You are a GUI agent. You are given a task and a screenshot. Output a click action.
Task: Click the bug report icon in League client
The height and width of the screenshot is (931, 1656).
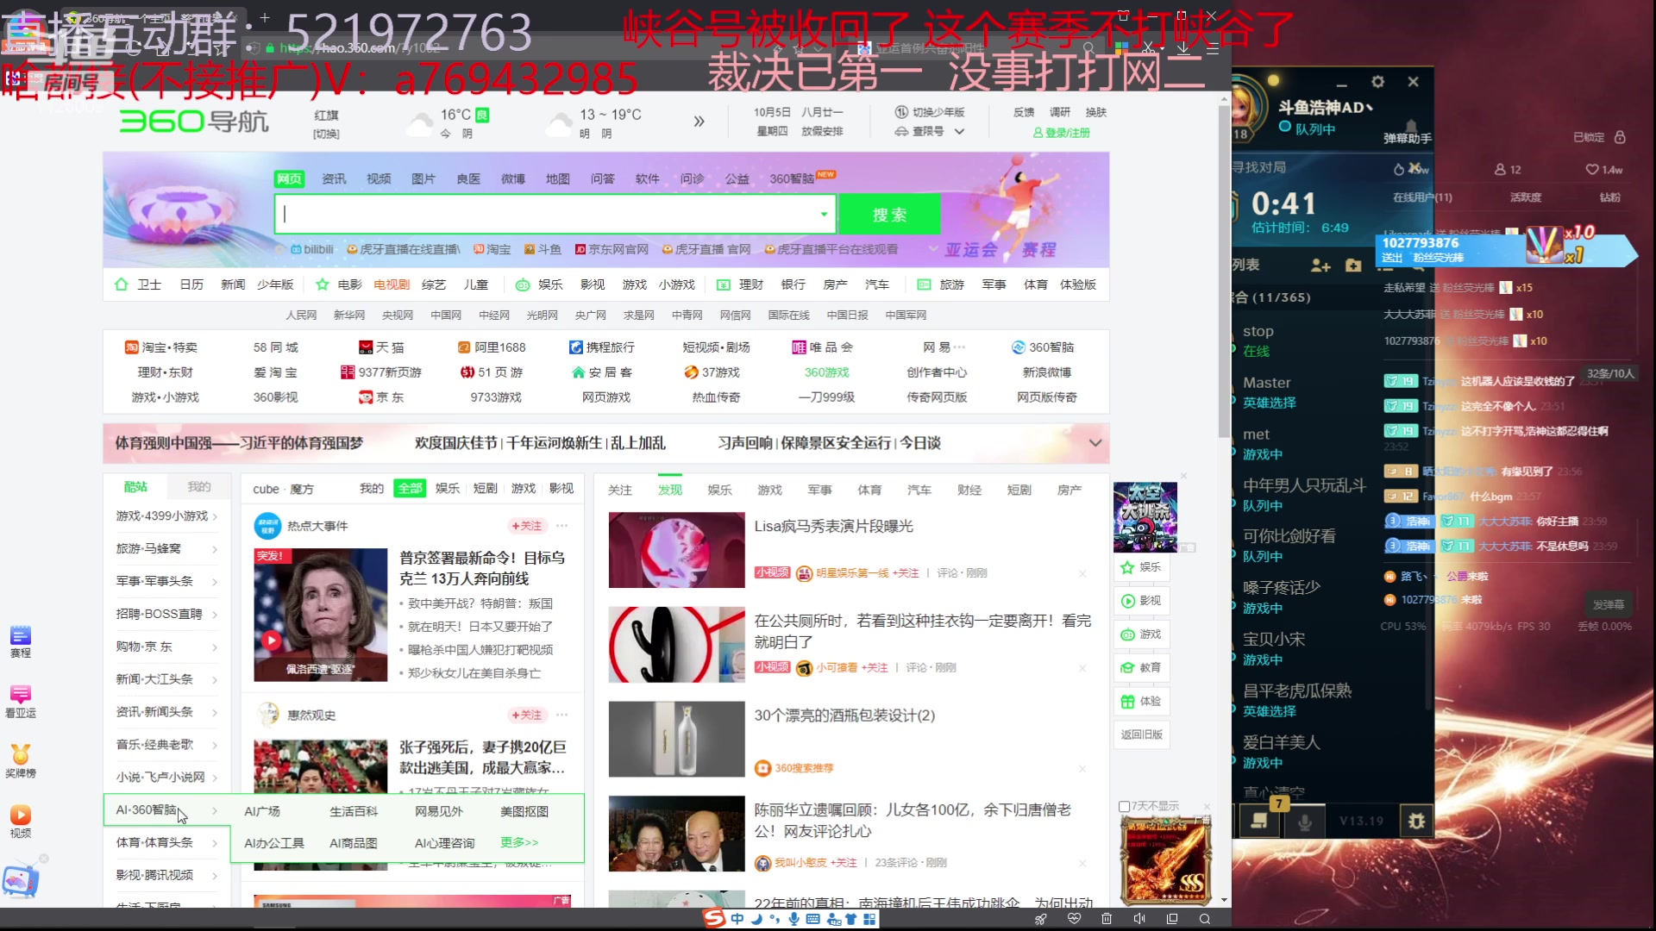click(1416, 822)
